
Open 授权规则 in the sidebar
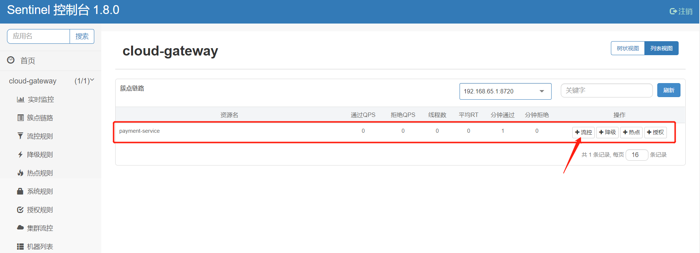(40, 210)
